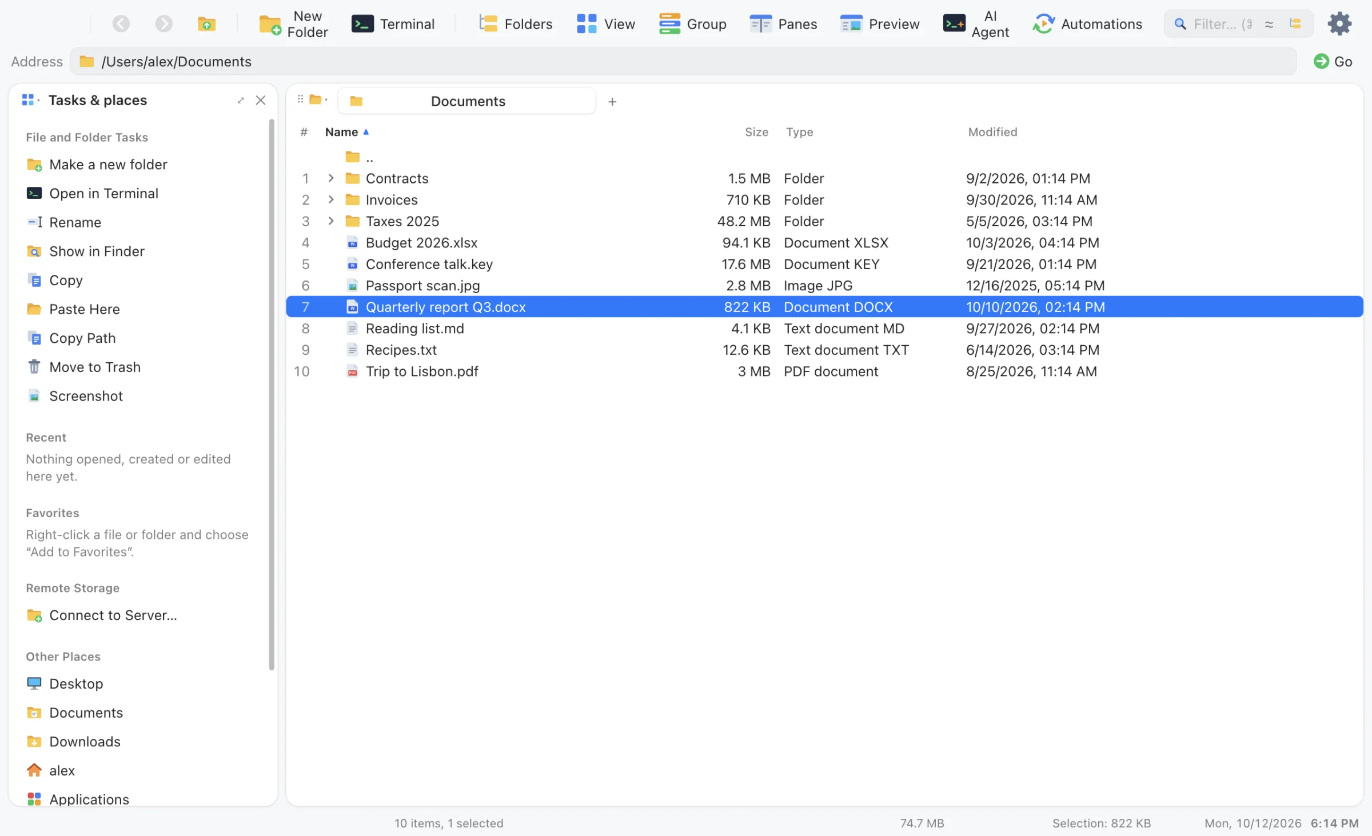Screen dimensions: 1372x836
Task: Toggle dual Panes layout
Action: (x=783, y=24)
